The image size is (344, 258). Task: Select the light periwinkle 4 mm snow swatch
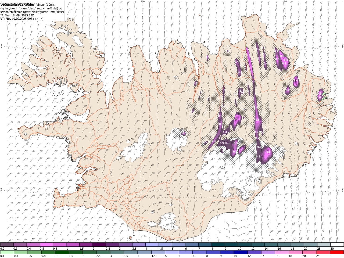click(152, 245)
